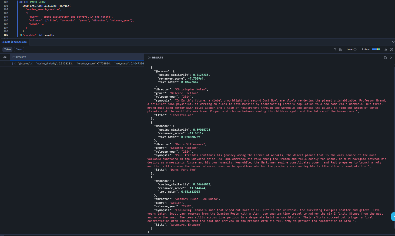Show row count info icon
The height and width of the screenshot is (236, 395).
(355, 50)
